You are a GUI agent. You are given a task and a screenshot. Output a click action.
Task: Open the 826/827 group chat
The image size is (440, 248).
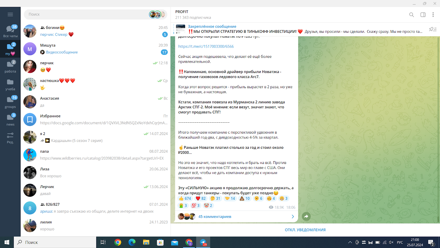click(96, 208)
